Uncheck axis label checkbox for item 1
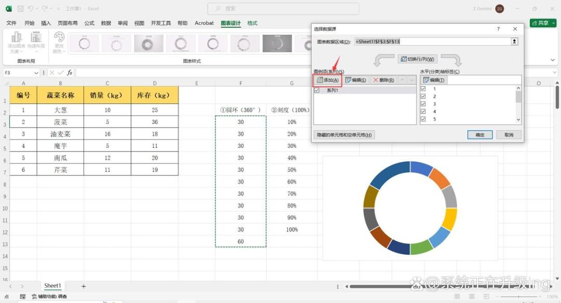 [423, 89]
